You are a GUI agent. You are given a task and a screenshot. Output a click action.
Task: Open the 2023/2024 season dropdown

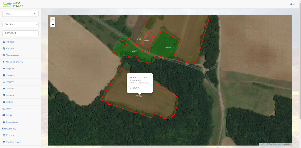tap(20, 33)
